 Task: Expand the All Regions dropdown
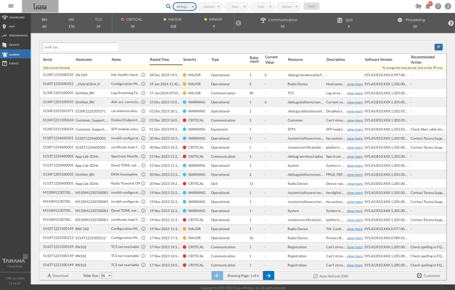(x=184, y=6)
